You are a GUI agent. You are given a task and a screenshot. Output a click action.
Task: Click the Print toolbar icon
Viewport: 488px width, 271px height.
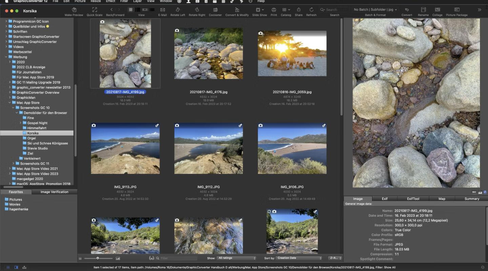click(x=274, y=10)
